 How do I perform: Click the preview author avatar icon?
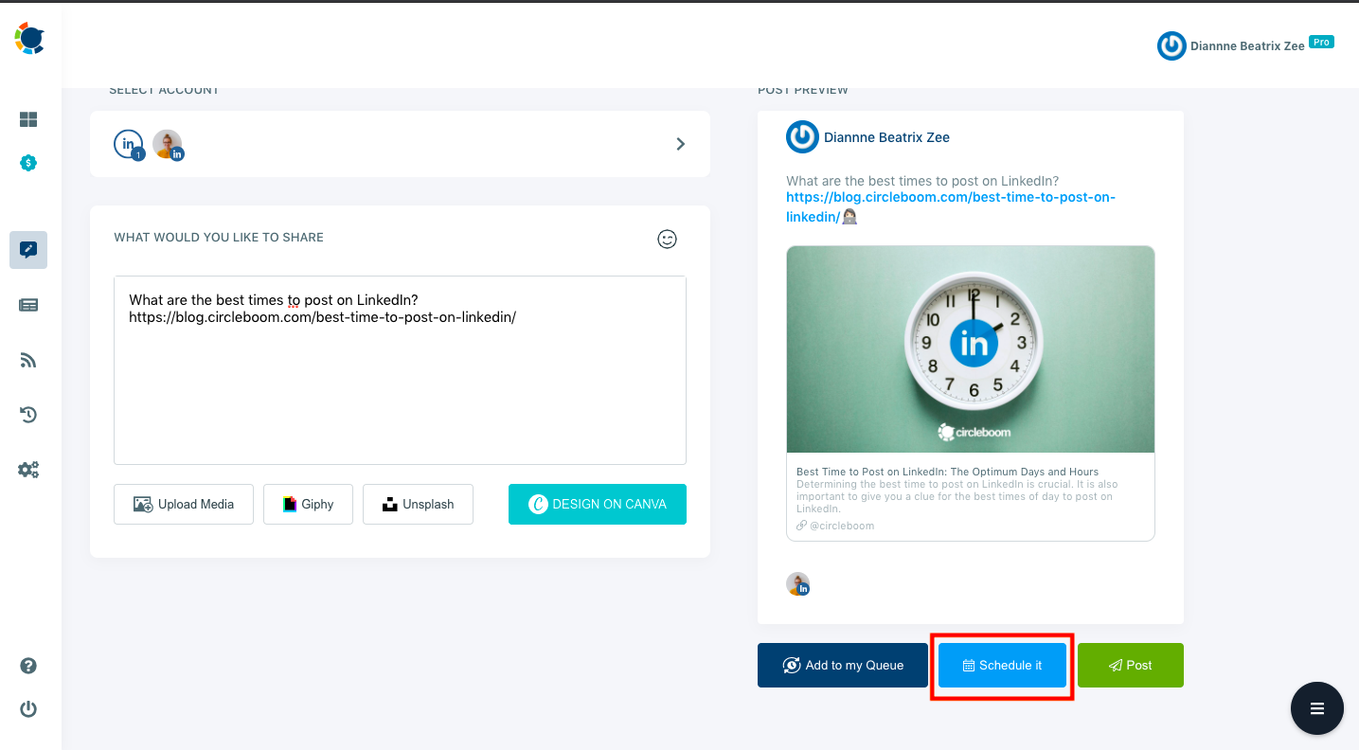pos(802,137)
